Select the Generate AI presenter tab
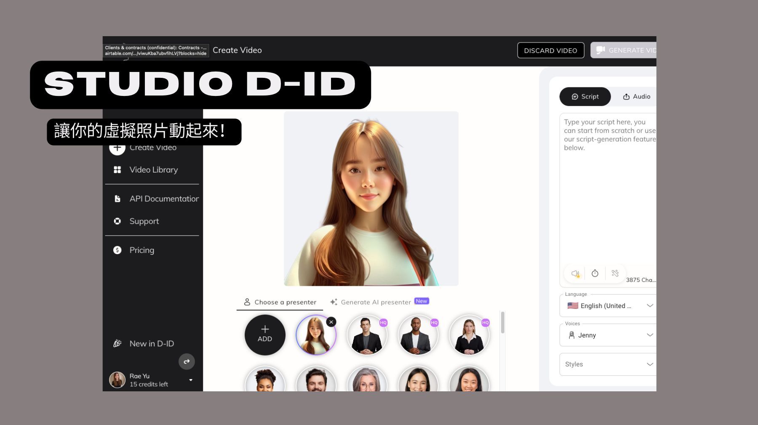 [379, 302]
